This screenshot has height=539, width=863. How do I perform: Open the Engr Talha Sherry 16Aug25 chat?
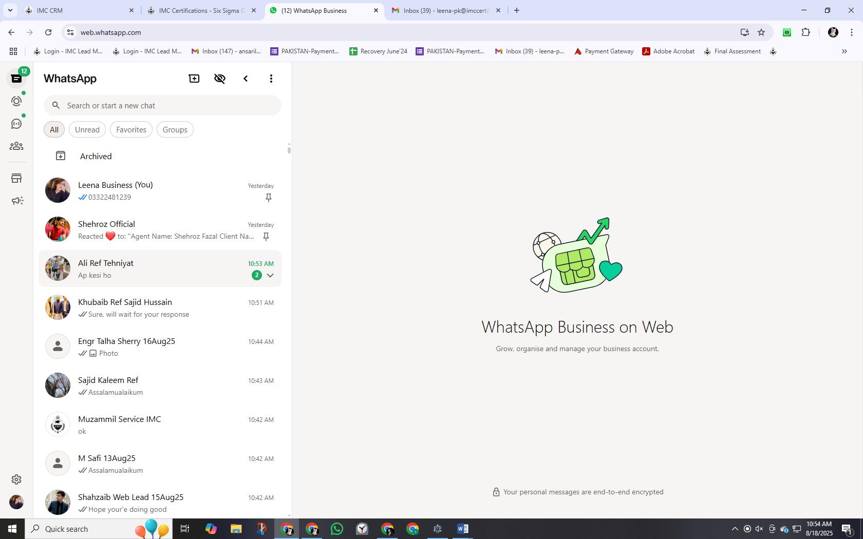tap(160, 346)
